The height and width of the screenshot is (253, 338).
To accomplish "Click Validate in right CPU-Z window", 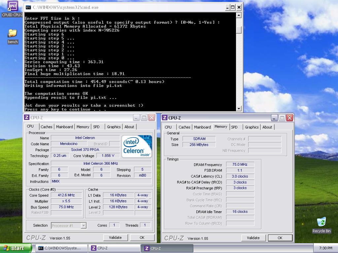I will tap(253, 238).
